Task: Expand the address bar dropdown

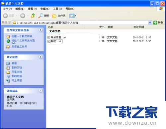Action: [x=150, y=22]
